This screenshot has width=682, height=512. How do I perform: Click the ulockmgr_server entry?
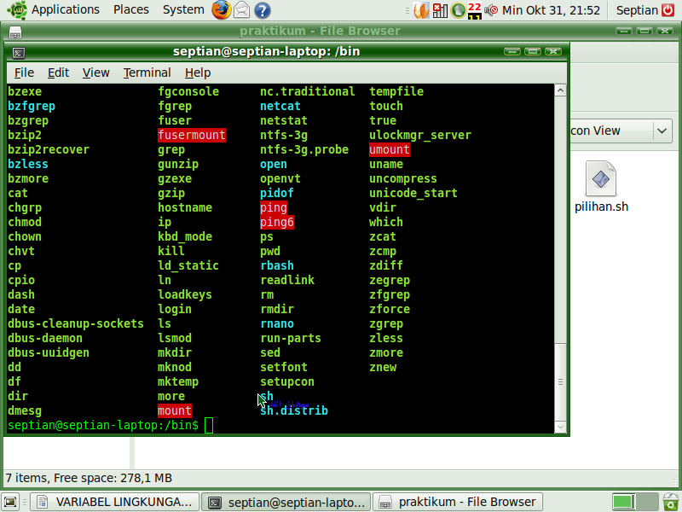coord(420,135)
